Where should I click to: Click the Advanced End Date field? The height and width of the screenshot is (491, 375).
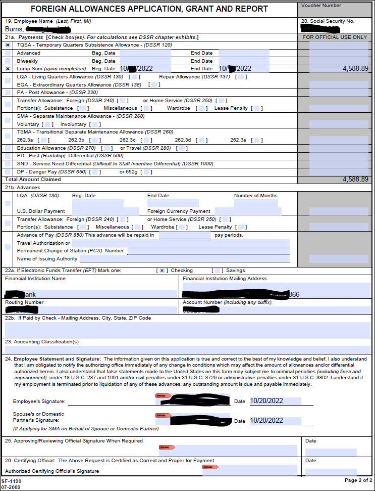[x=244, y=53]
